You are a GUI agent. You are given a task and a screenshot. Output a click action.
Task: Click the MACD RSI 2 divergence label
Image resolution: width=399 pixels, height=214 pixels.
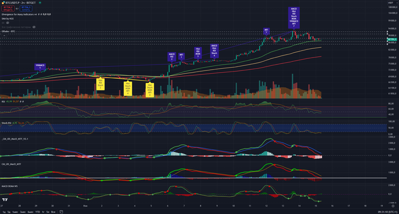tap(172, 57)
